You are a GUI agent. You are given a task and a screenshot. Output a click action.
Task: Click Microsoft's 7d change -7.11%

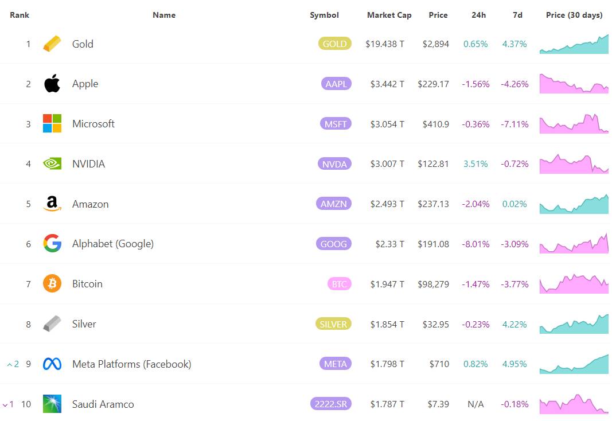pyautogui.click(x=515, y=124)
